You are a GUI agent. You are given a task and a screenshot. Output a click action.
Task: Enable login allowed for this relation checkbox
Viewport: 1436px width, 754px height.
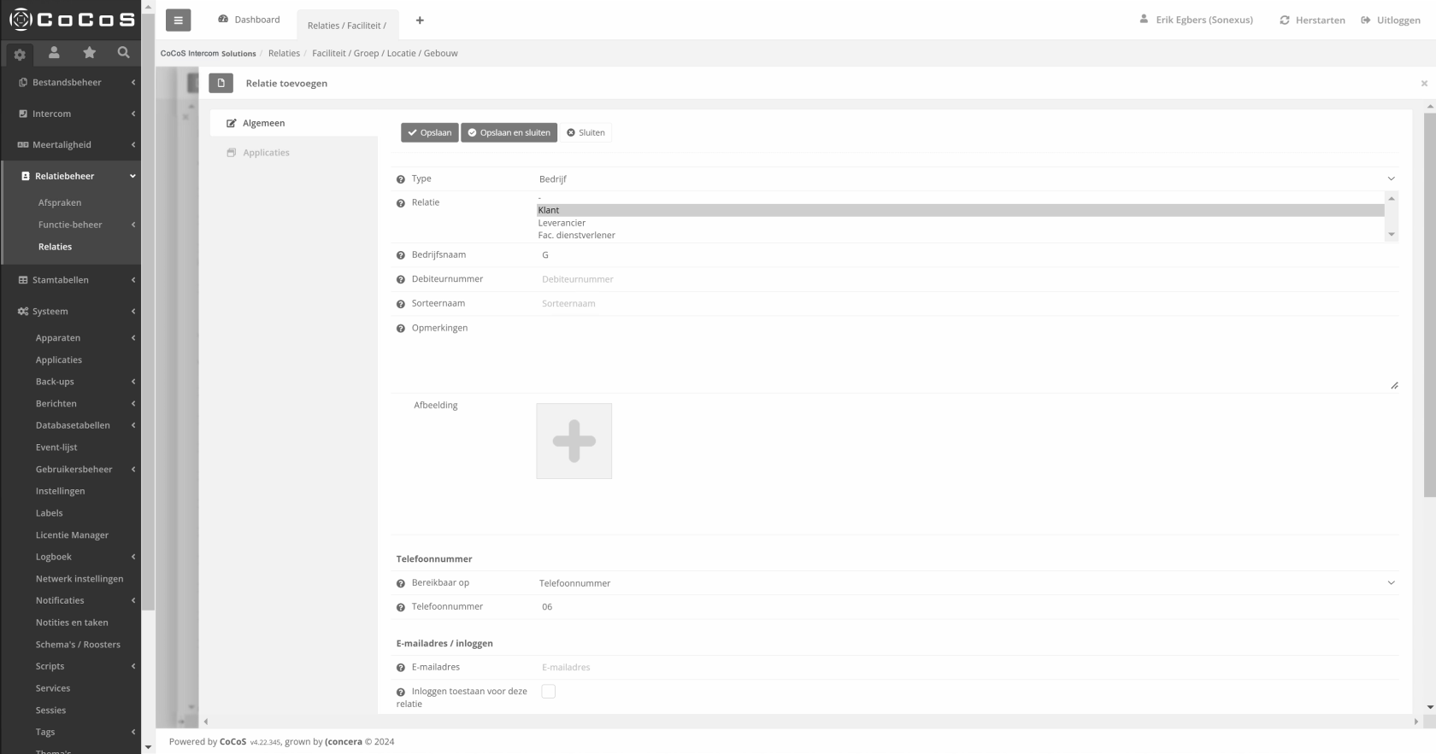[549, 692]
